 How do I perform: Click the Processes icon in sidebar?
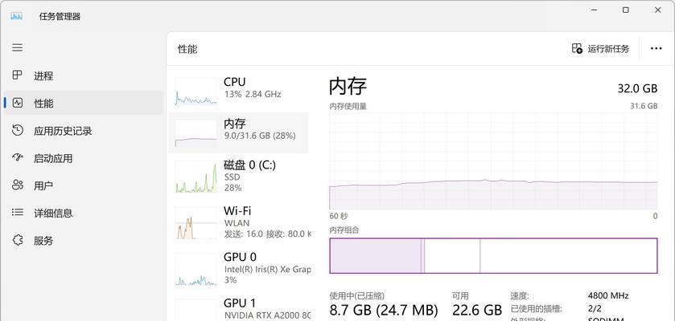point(17,75)
